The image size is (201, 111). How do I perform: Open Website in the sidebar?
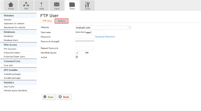(8, 20)
